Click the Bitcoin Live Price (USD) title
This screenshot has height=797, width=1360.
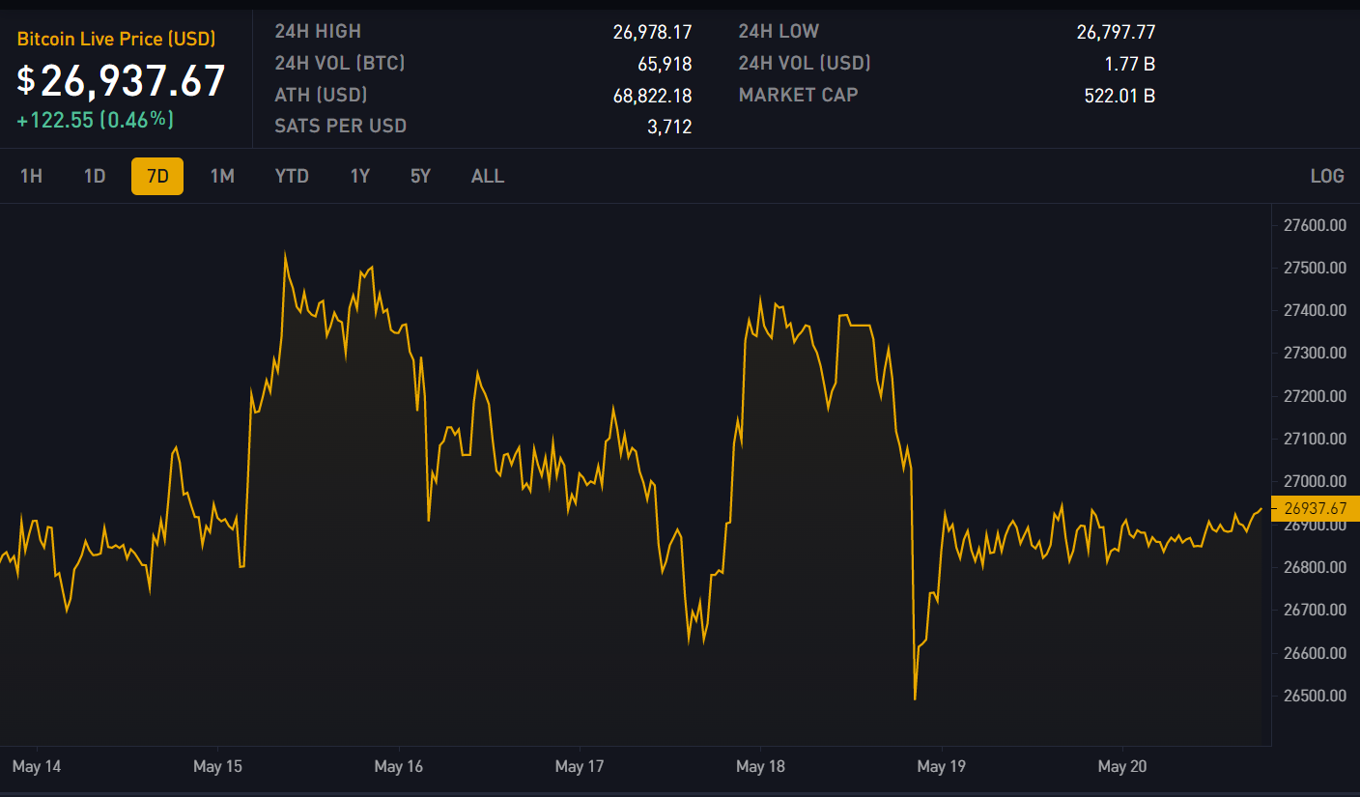(x=116, y=40)
